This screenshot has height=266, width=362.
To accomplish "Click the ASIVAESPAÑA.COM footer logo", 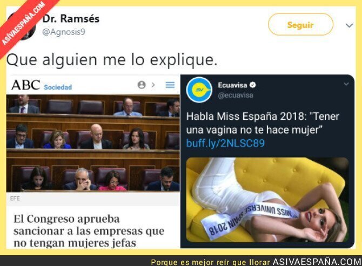I will click(x=317, y=262).
